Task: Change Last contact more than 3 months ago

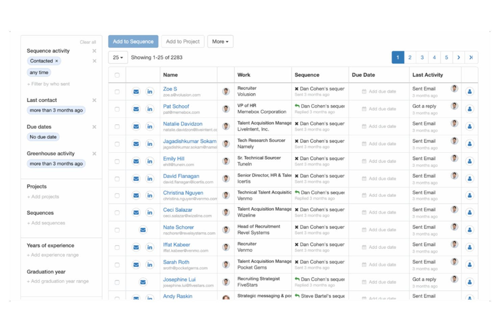Action: (x=56, y=110)
